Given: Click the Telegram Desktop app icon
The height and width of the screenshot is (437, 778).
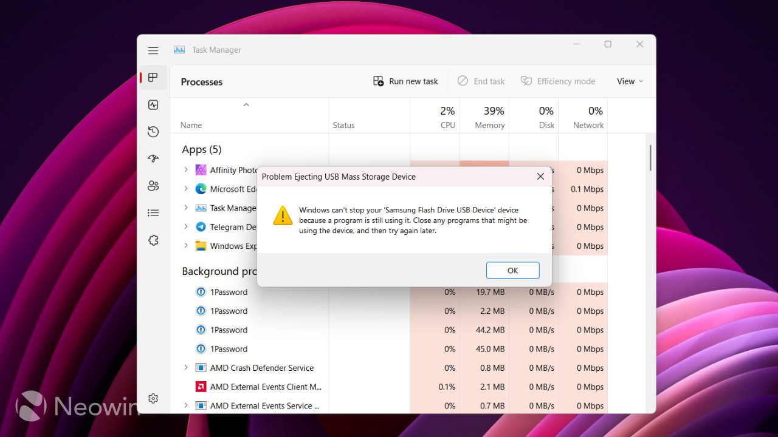Looking at the screenshot, I should pyautogui.click(x=201, y=227).
